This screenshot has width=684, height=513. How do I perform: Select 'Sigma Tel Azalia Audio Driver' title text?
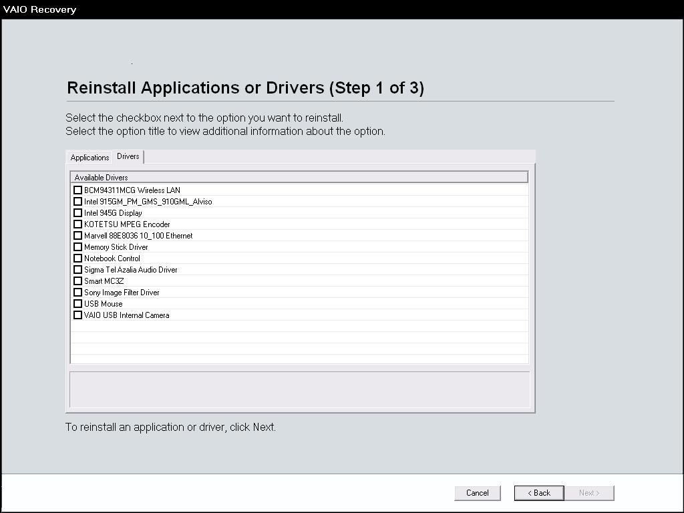pyautogui.click(x=131, y=270)
